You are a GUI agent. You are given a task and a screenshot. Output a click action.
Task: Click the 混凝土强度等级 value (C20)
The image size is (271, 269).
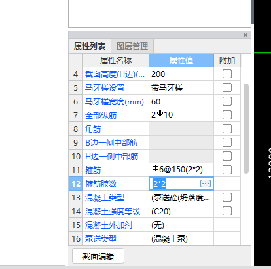pyautogui.click(x=181, y=211)
